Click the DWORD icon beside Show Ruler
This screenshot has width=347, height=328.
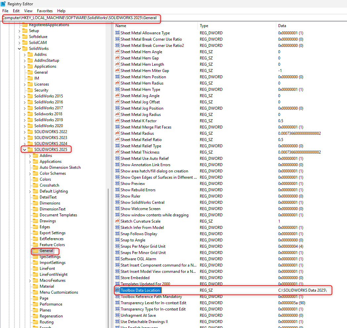tap(117, 196)
